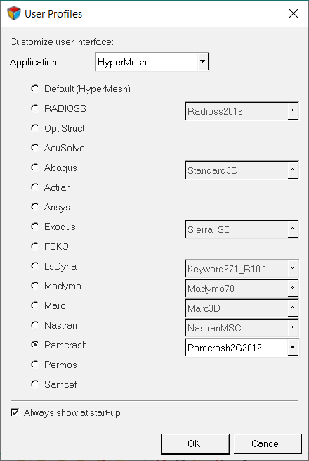The width and height of the screenshot is (309, 461).
Task: Open the Application HyperMesh dropdown
Action: (x=152, y=62)
